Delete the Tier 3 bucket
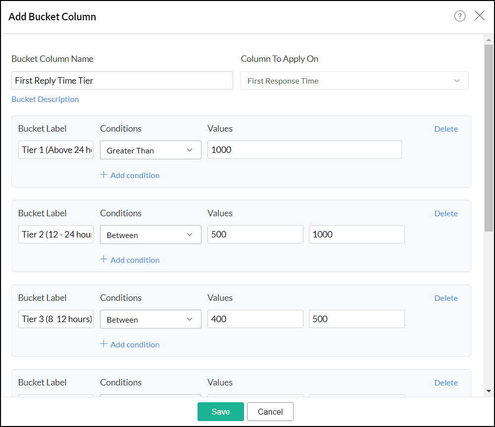This screenshot has height=427, width=495. click(446, 298)
